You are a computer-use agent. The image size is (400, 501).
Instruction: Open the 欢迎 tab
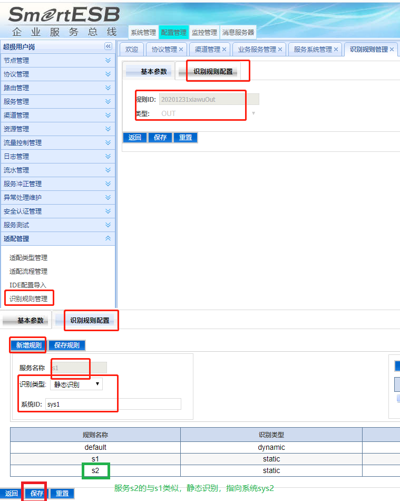[x=131, y=50]
